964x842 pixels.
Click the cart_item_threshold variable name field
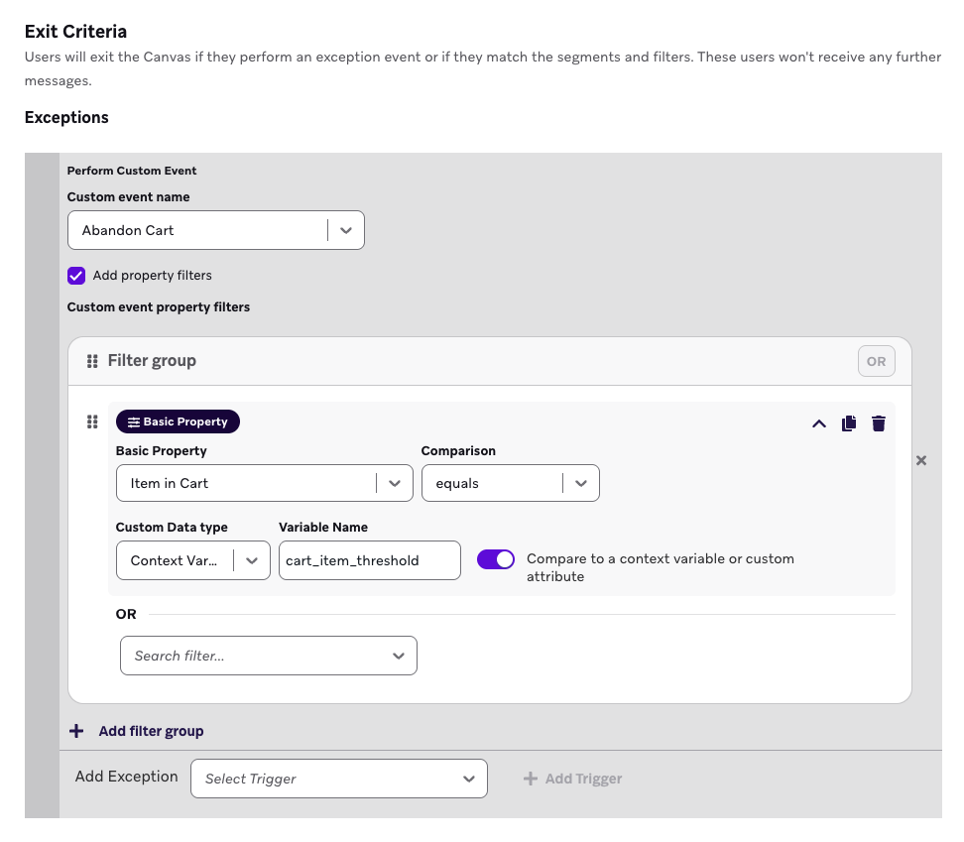click(369, 560)
